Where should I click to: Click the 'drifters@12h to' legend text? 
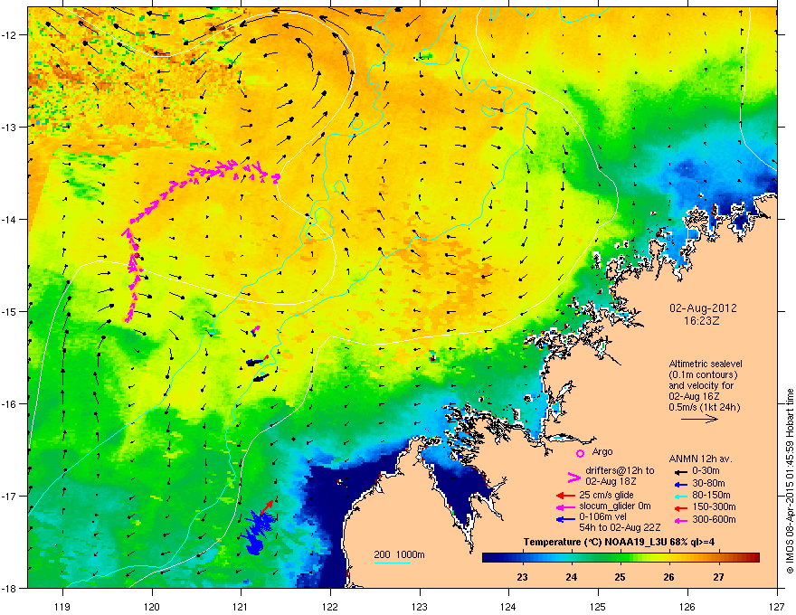620,471
